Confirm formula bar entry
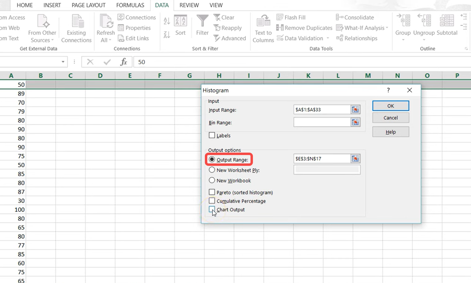 point(107,62)
